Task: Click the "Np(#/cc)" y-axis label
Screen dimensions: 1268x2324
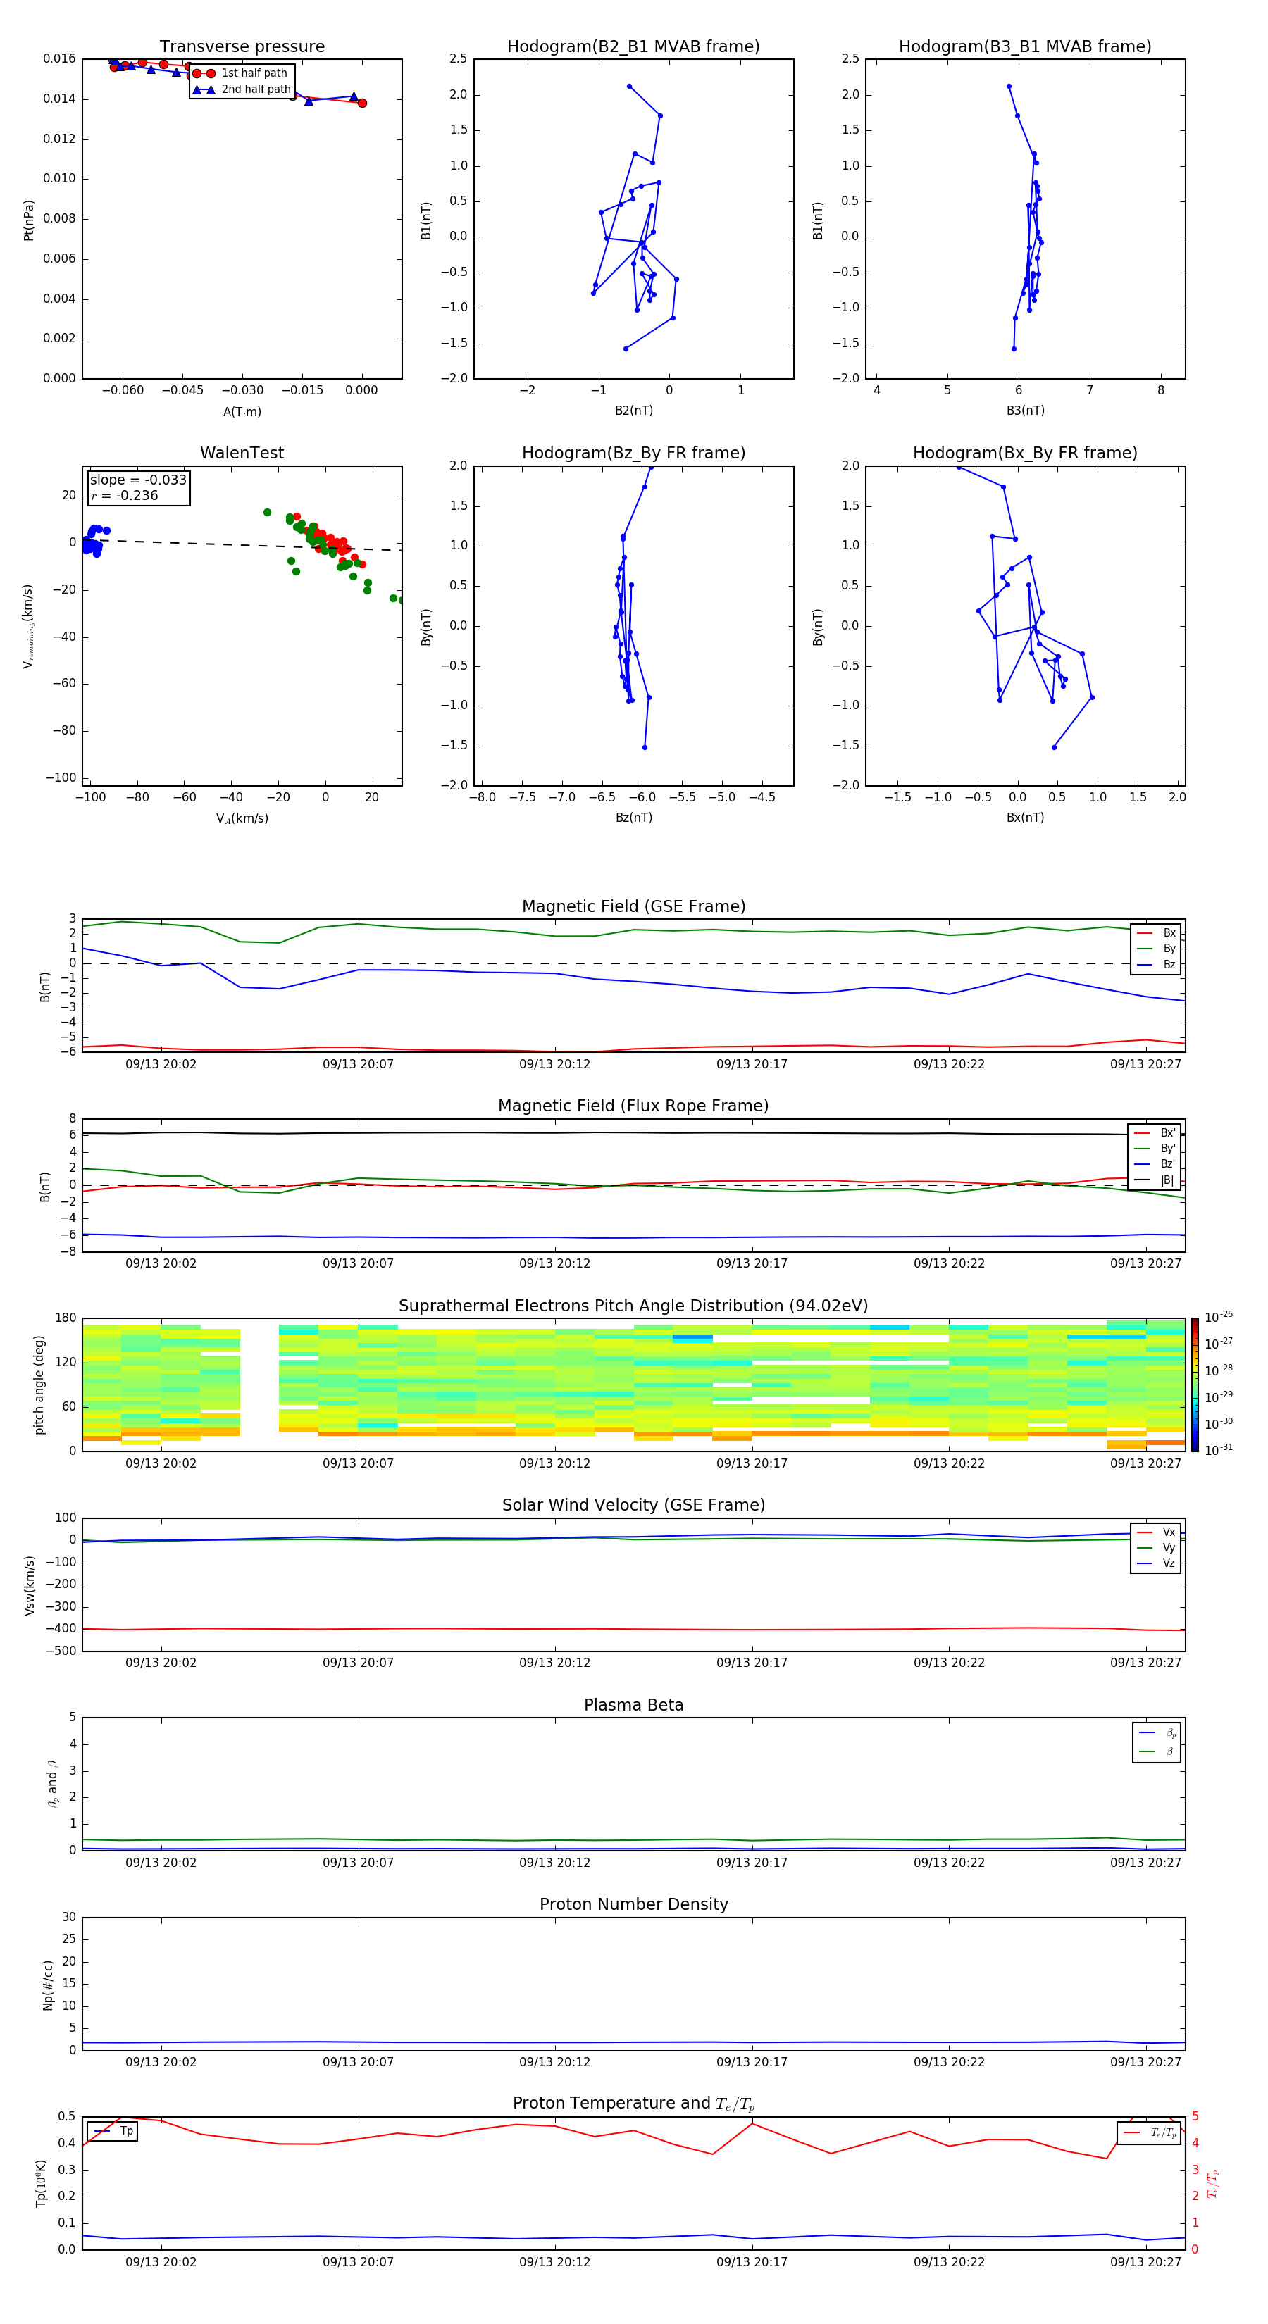Action: (48, 1984)
